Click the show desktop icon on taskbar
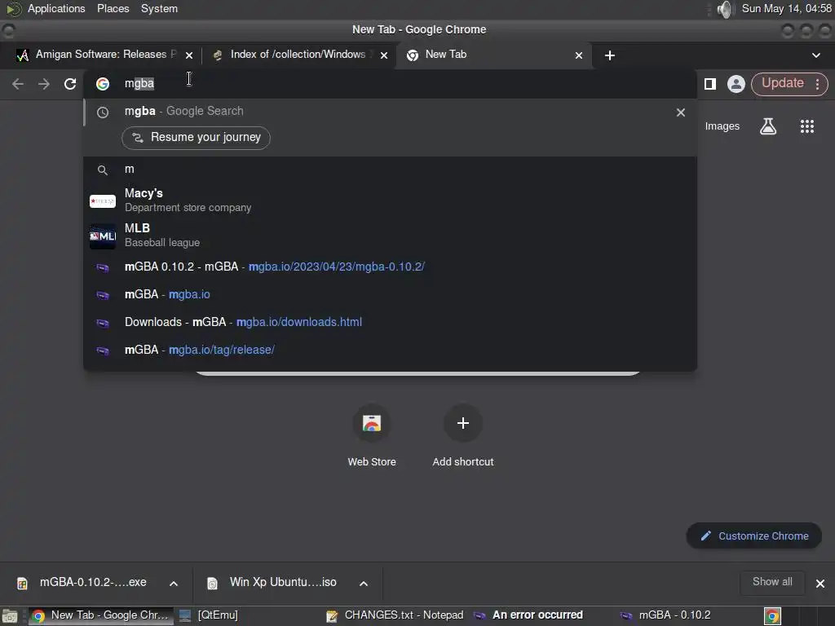Screen dimensions: 835x626 (10, 616)
